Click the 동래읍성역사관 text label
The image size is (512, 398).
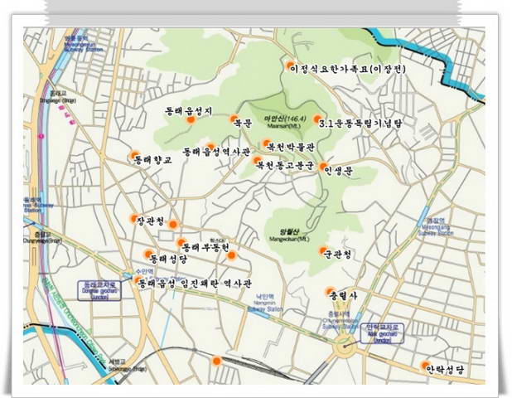click(x=217, y=153)
